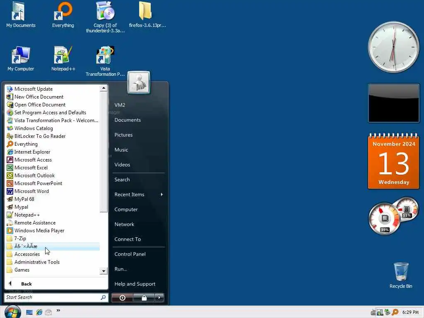Select Open Office Document

tap(53, 105)
